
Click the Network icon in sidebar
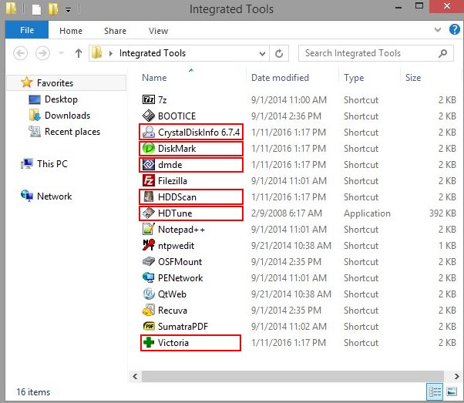(27, 196)
